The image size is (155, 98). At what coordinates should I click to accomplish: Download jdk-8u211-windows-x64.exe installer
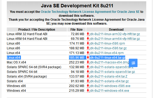click(x=109, y=91)
